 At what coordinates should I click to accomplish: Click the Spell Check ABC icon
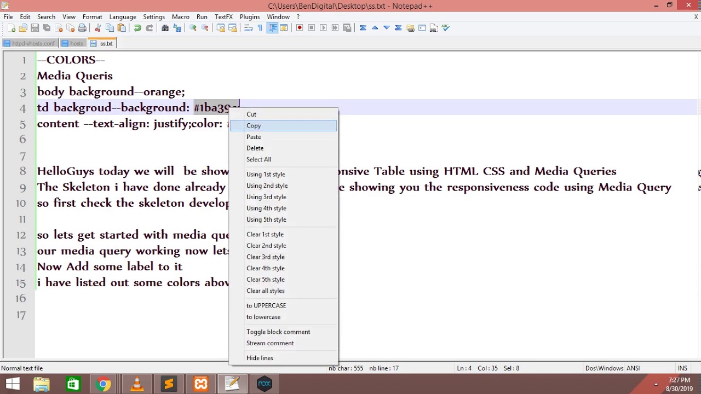click(446, 28)
